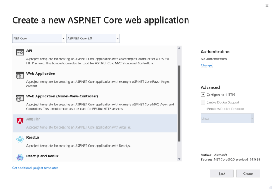The image size is (272, 189).
Task: Click the red Angular logo icon
Action: pos(20,121)
